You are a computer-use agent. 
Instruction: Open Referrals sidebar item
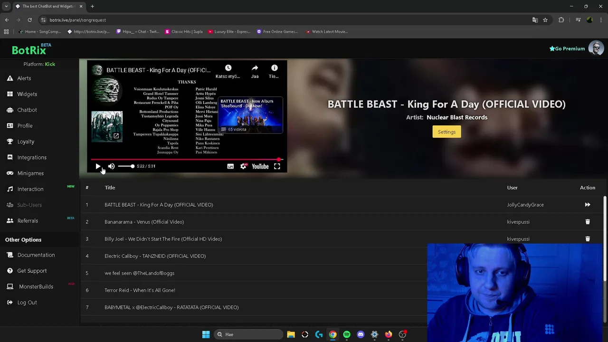tap(28, 221)
